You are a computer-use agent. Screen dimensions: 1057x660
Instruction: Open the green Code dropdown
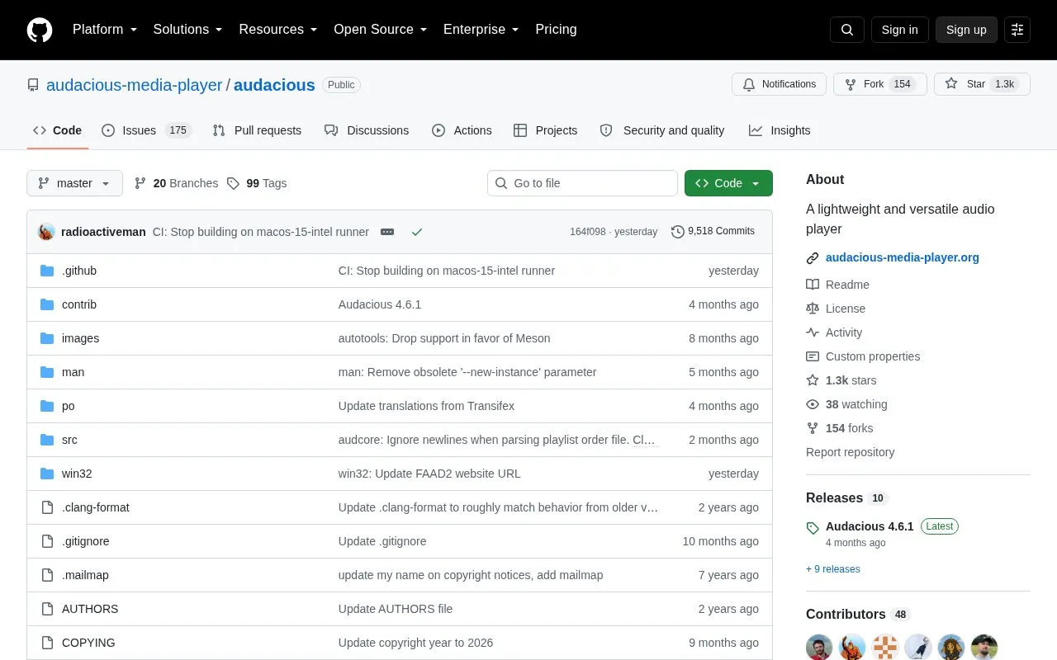728,183
